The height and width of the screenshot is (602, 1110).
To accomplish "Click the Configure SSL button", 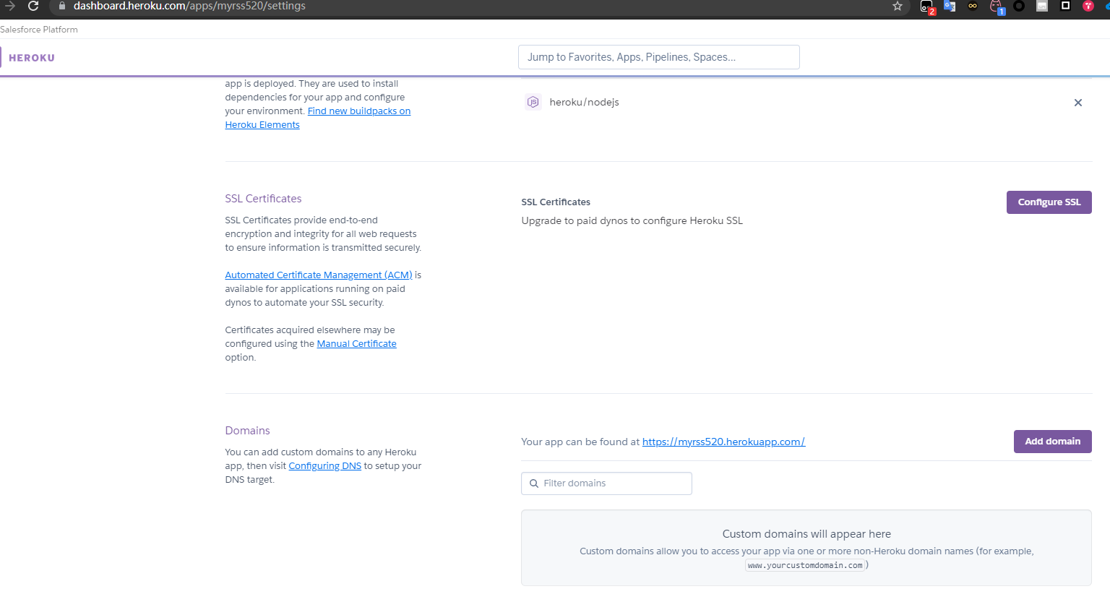I will [x=1049, y=202].
